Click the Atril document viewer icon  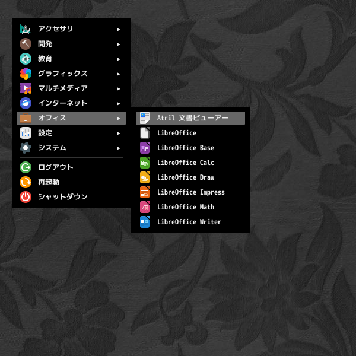(145, 118)
